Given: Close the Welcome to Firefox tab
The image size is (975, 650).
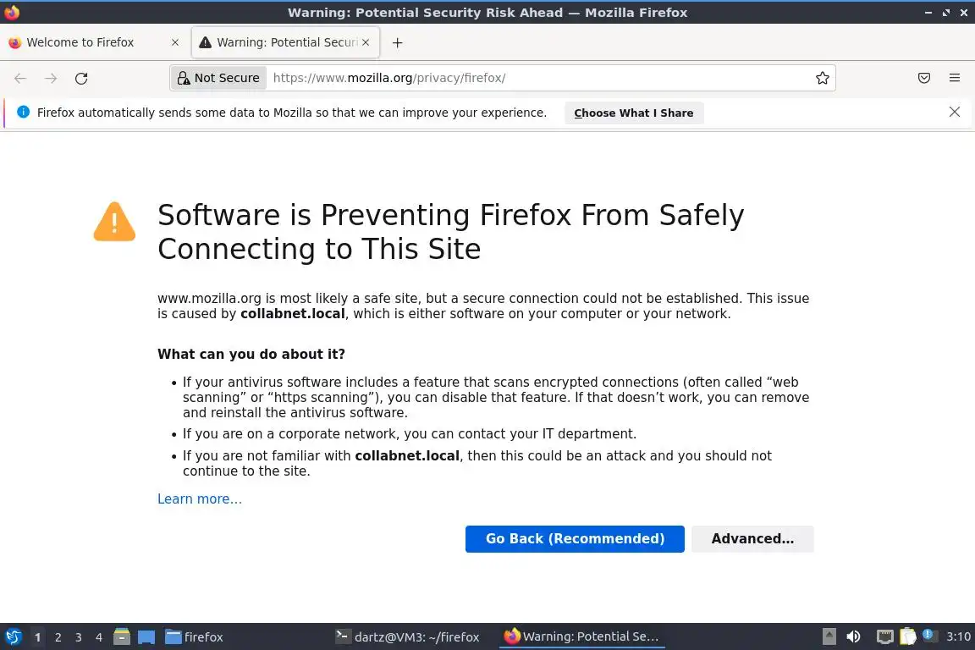Looking at the screenshot, I should [x=175, y=42].
